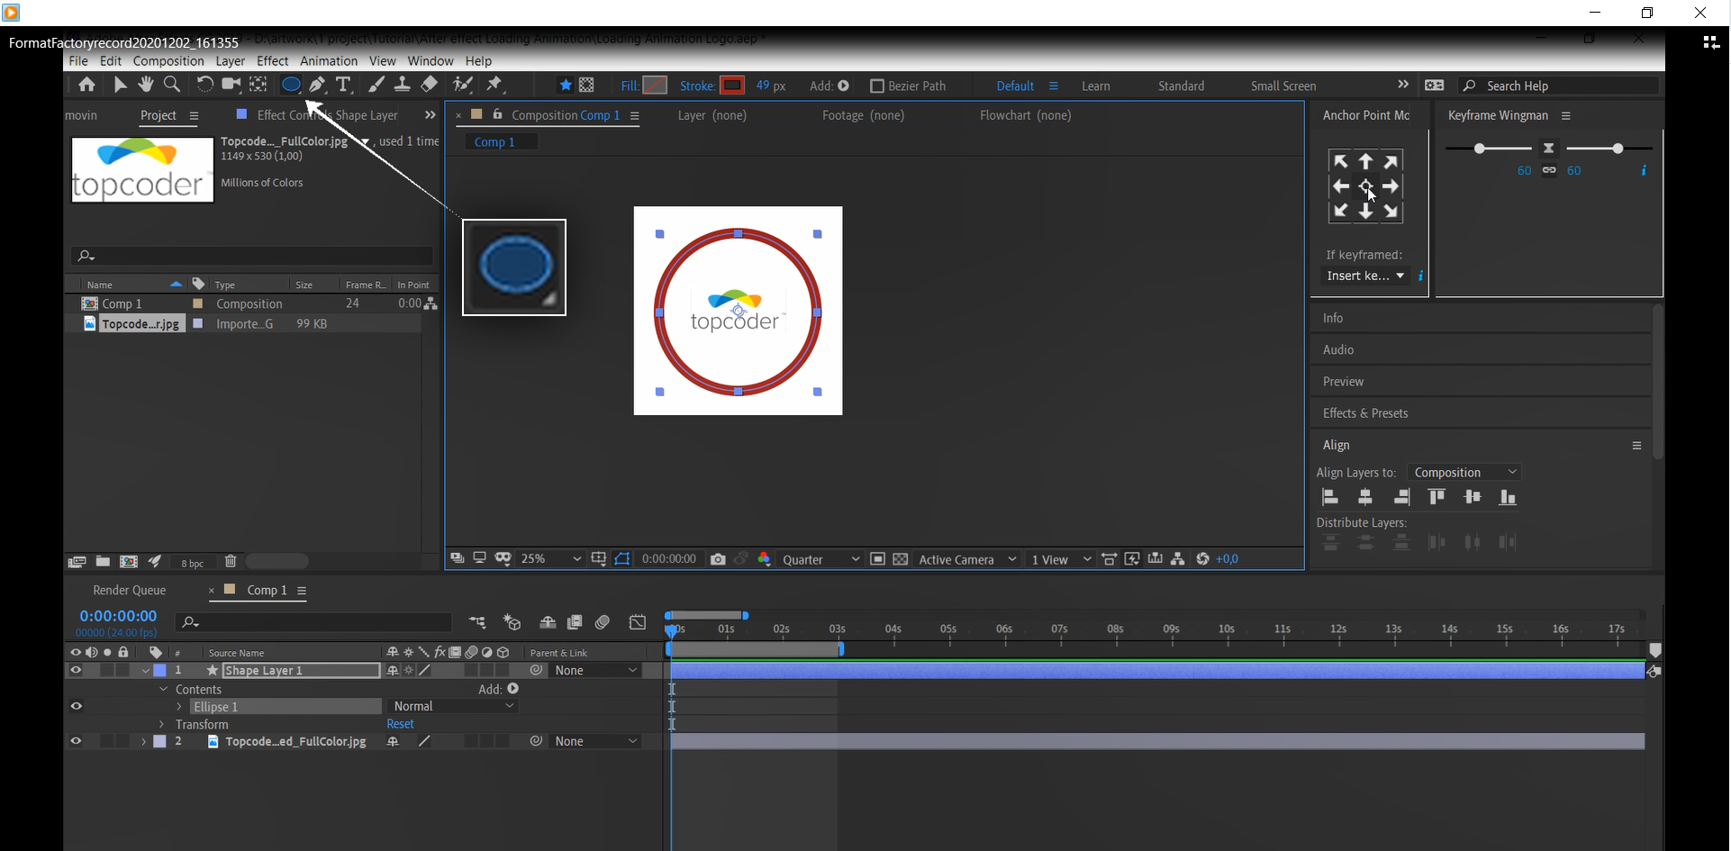The height and width of the screenshot is (851, 1731).
Task: Open the Quarter resolution dropdown
Action: click(821, 559)
